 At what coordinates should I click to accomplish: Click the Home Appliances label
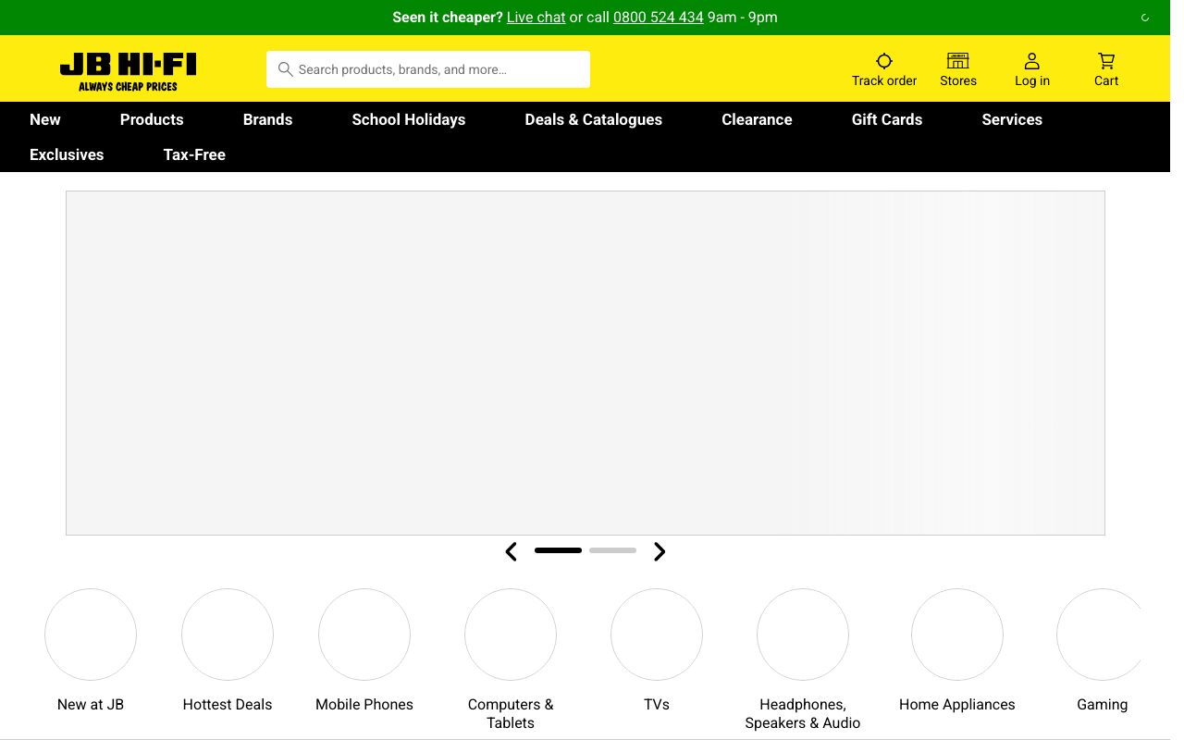pyautogui.click(x=957, y=704)
